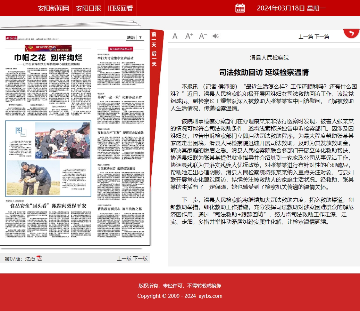Go to previous page 上一版
The height and width of the screenshot is (311, 360).
pyautogui.click(x=124, y=258)
